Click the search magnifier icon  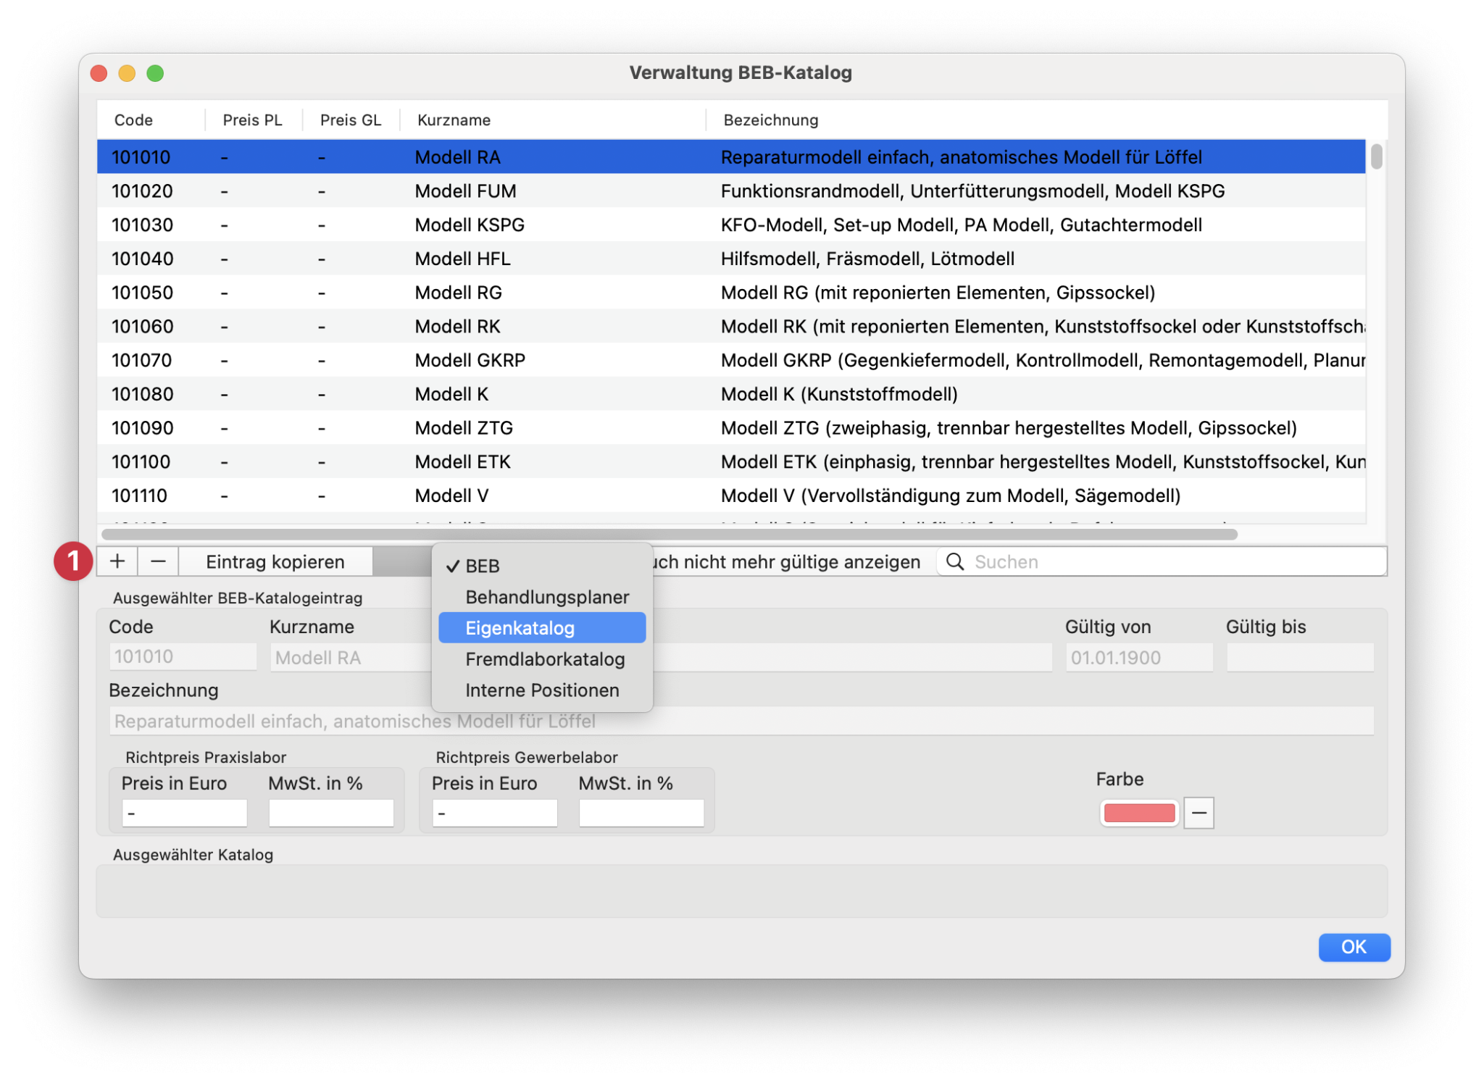[x=955, y=561]
